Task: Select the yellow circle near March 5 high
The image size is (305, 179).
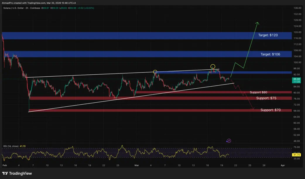Action: click(155, 72)
